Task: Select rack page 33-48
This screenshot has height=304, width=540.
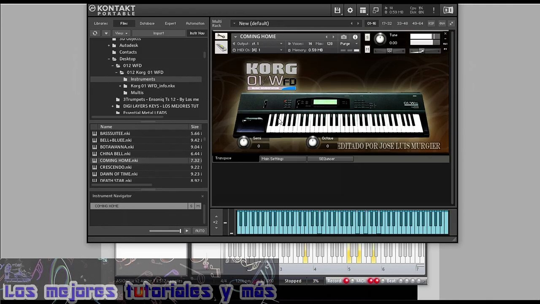Action: pos(402,24)
